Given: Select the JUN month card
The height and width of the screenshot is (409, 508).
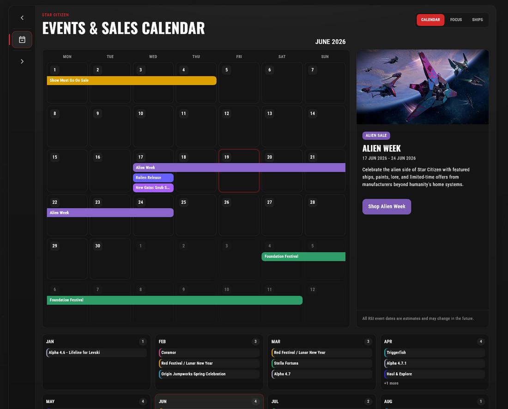Looking at the screenshot, I should pyautogui.click(x=209, y=402).
